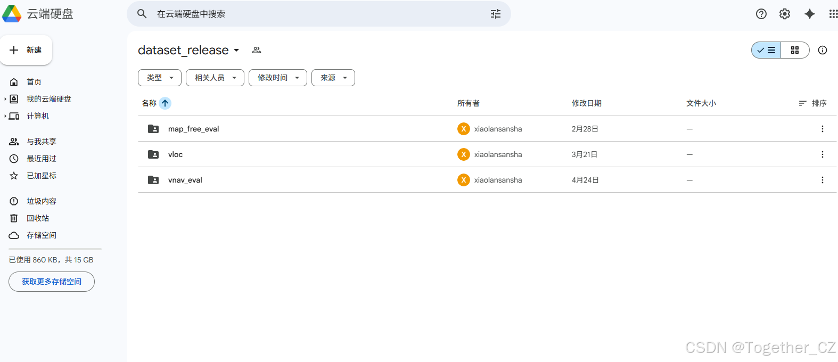Expand the 我的云端硬盘 tree arrow
This screenshot has width=838, height=362.
click(5, 99)
